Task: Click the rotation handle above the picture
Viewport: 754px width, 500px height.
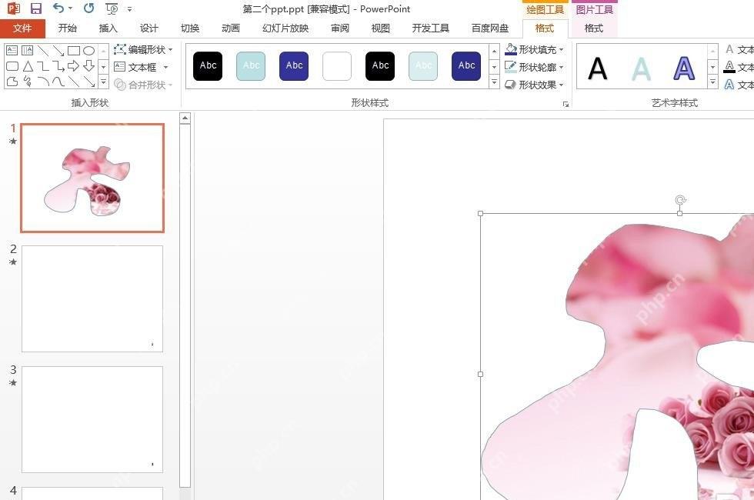Action: point(680,200)
